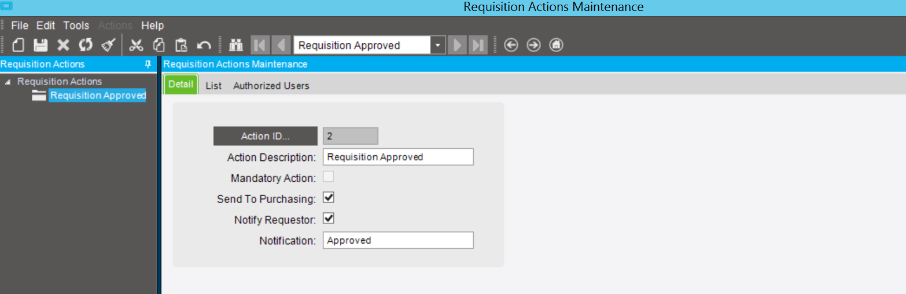Image resolution: width=906 pixels, height=294 pixels.
Task: Click the Action ID field showing 2
Action: tap(351, 136)
